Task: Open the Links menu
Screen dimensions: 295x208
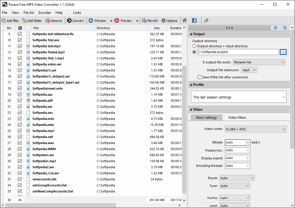Action: tap(77, 13)
